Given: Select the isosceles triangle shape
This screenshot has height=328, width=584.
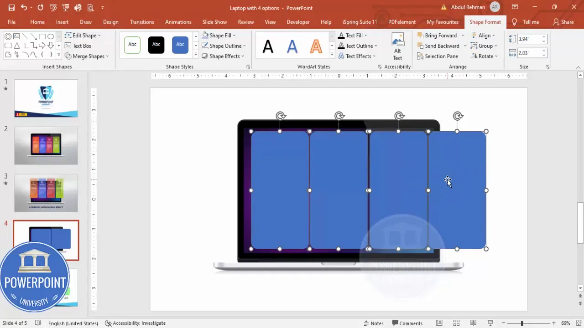Looking at the screenshot, I should [x=16, y=46].
